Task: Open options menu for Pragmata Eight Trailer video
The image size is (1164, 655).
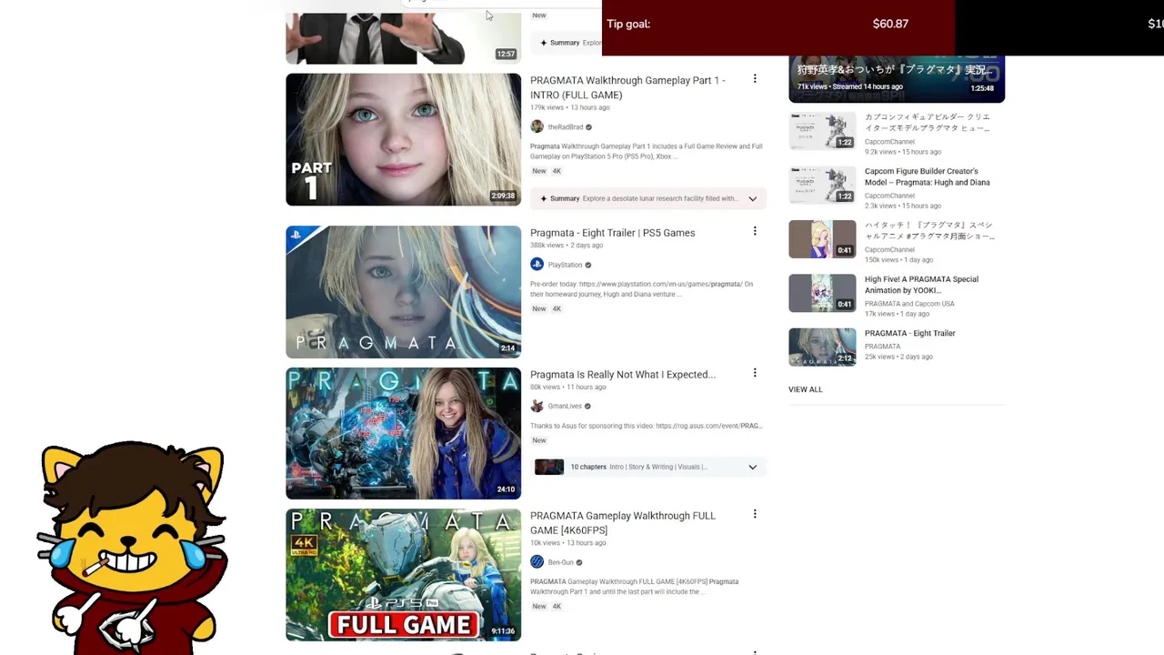Action: [754, 232]
